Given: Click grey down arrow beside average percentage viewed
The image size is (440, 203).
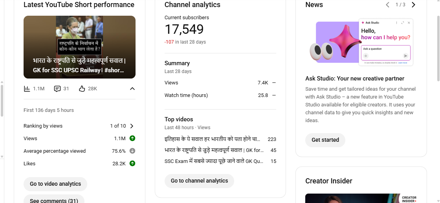Looking at the screenshot, I should (x=132, y=151).
